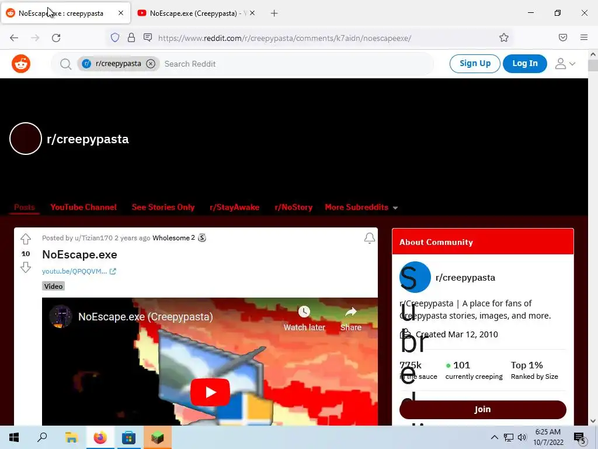Click the Sign Up button
The width and height of the screenshot is (598, 449).
[x=475, y=63]
